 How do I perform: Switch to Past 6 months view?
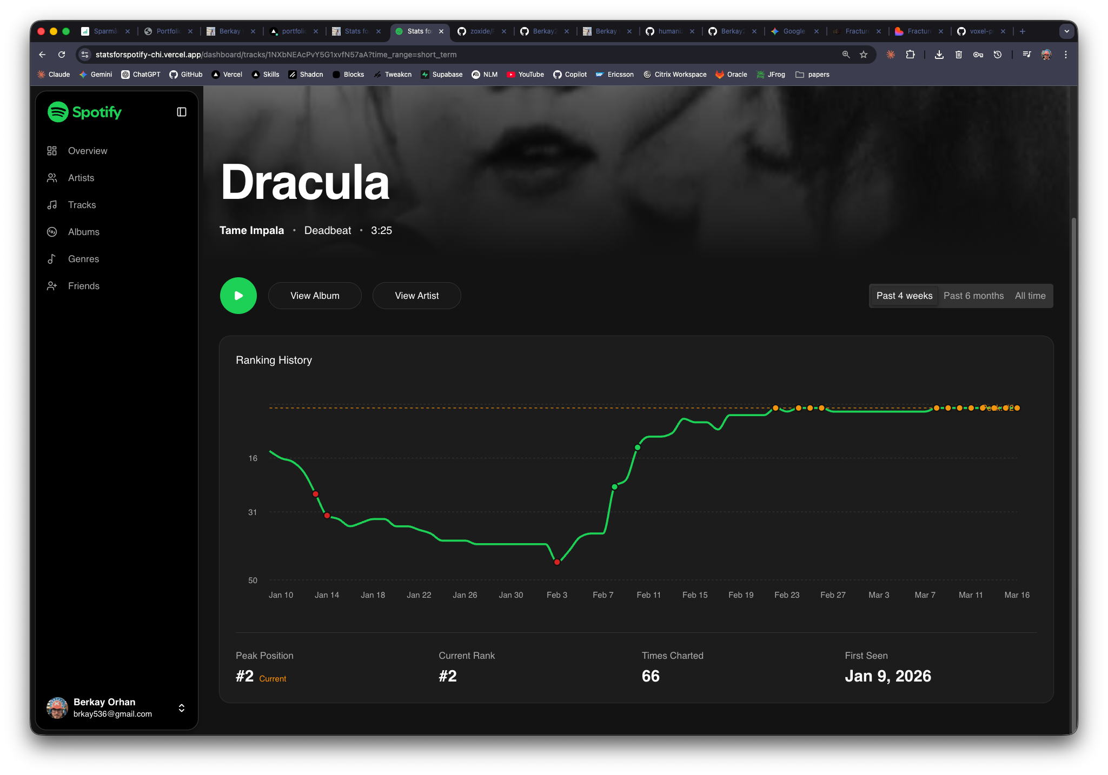[x=973, y=296]
